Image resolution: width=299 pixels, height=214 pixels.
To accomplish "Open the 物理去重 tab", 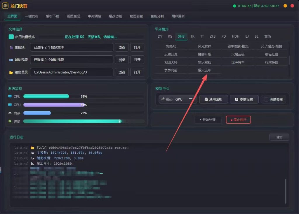I will point(136,16).
